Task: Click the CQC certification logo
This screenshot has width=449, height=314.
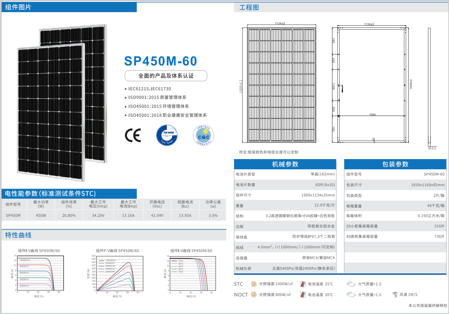Action: [204, 135]
